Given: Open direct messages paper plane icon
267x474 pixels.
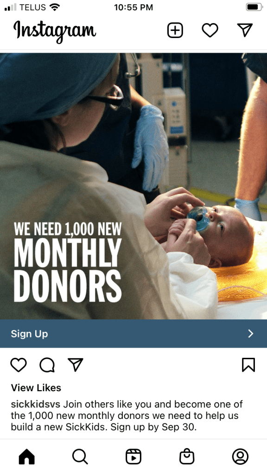Looking at the screenshot, I should [x=245, y=30].
